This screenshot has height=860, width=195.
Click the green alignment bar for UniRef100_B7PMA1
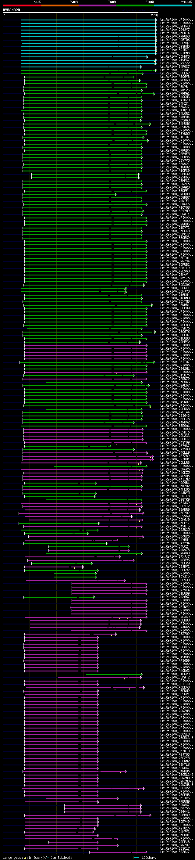tap(90, 93)
